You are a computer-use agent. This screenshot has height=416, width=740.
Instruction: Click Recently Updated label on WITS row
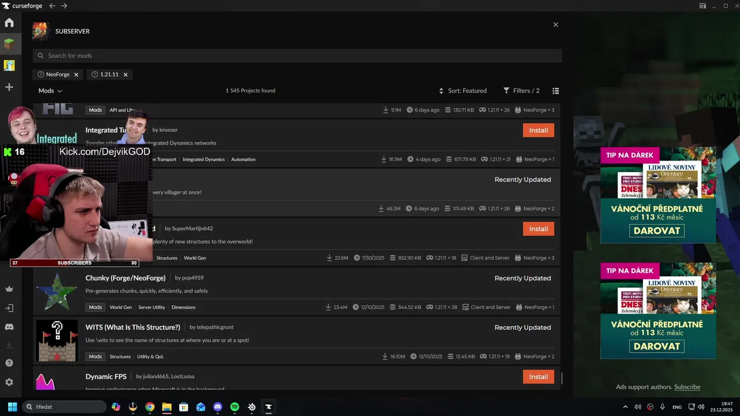tap(523, 327)
